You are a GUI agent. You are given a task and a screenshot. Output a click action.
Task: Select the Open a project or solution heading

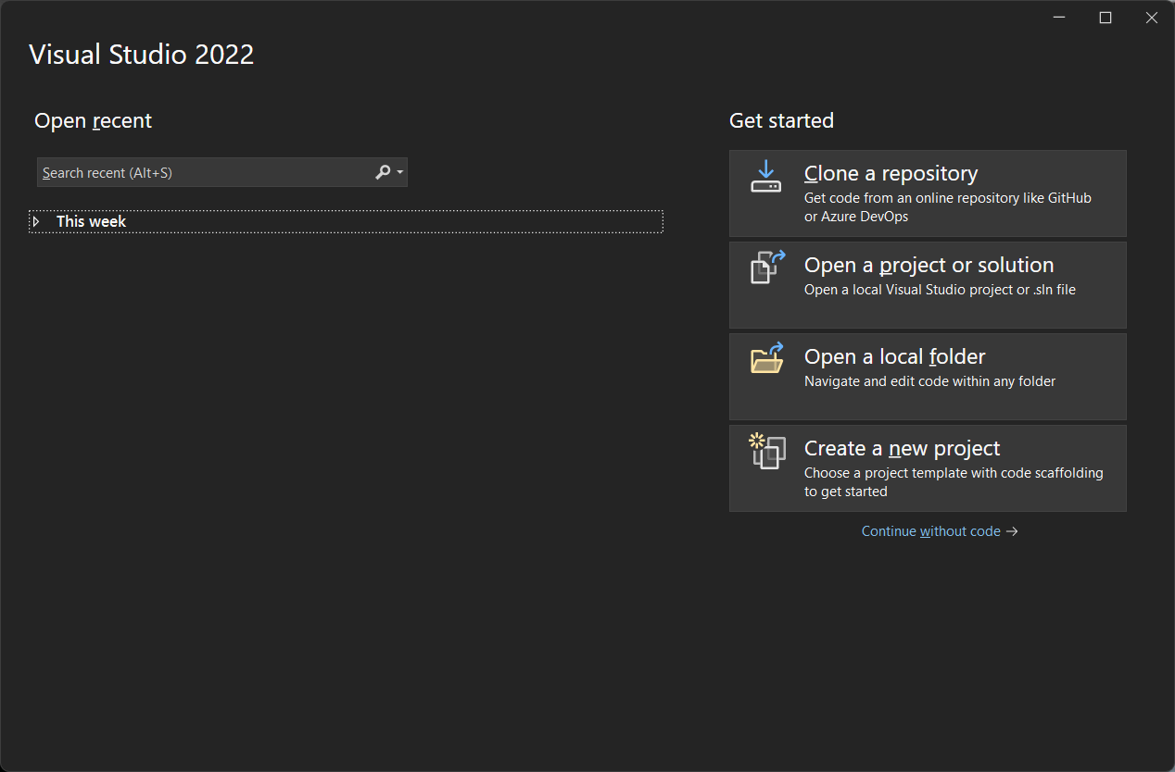pyautogui.click(x=929, y=266)
